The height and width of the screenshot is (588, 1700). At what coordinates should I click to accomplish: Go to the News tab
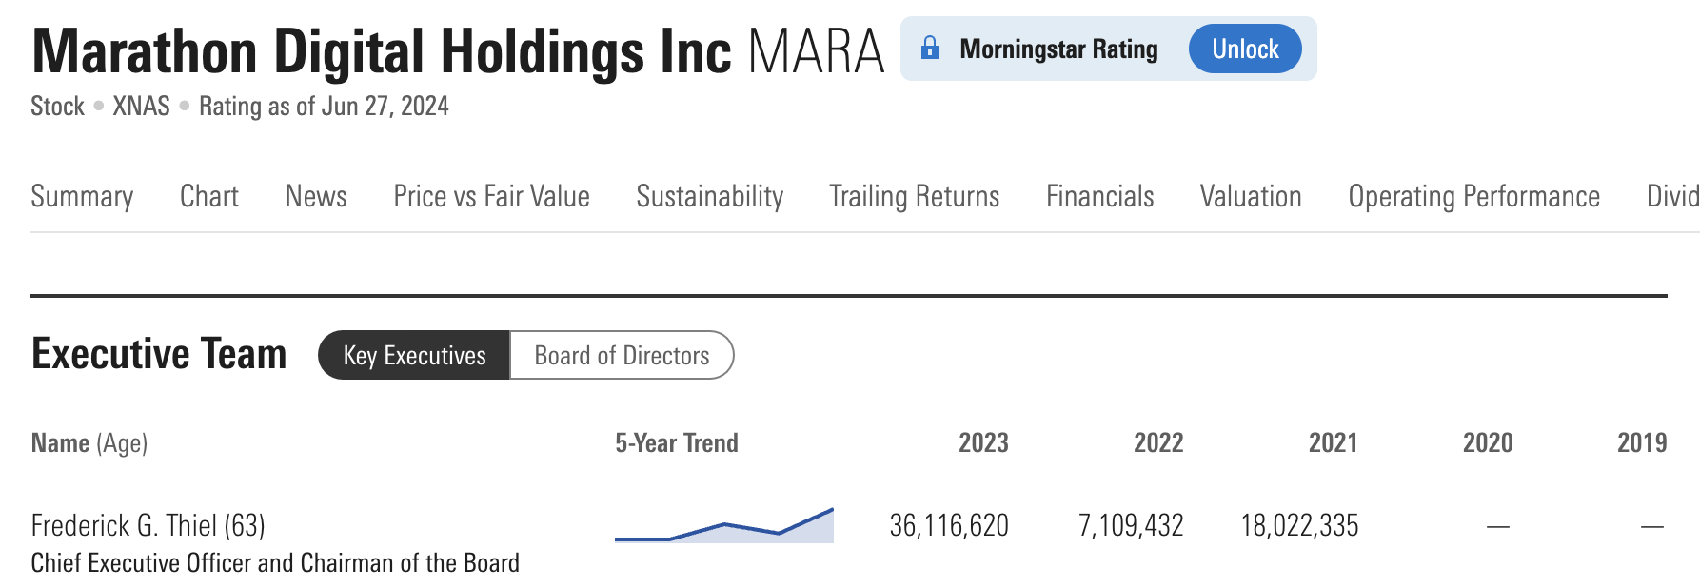coord(316,197)
